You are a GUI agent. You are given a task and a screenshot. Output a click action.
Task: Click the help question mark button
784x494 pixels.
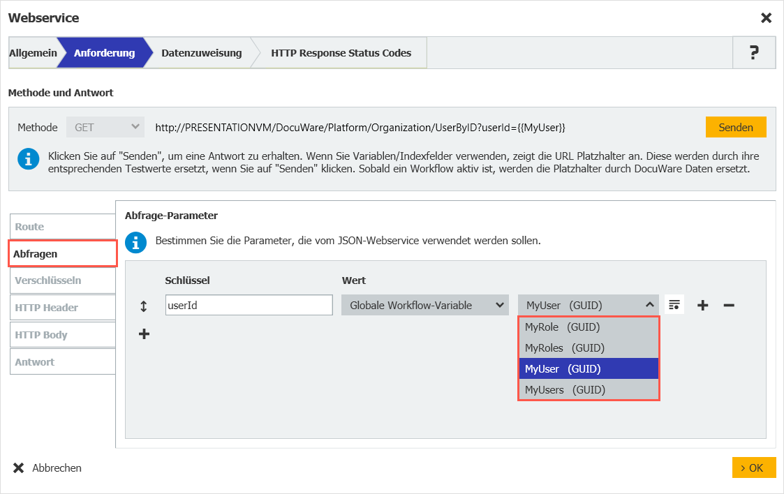[754, 53]
